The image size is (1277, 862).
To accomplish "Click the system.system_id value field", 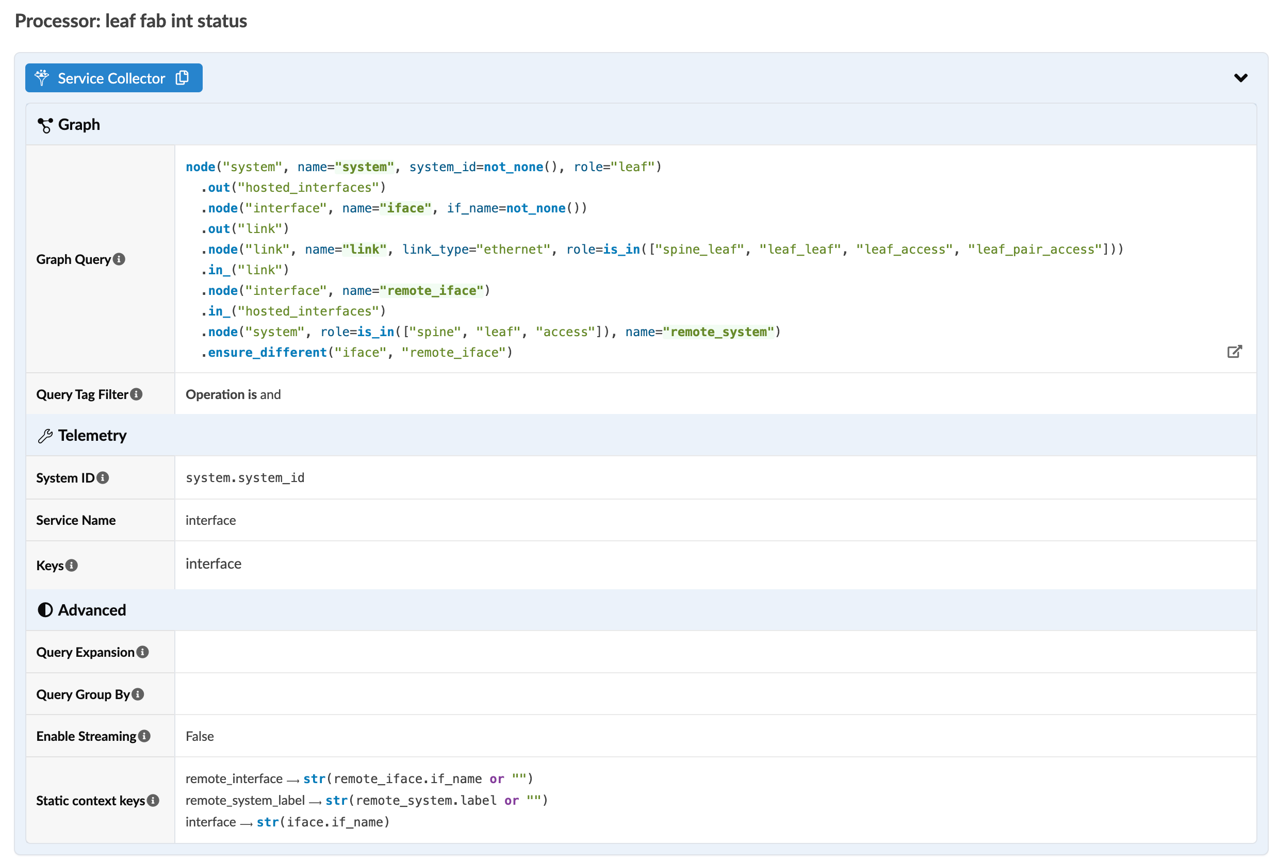I will [245, 477].
